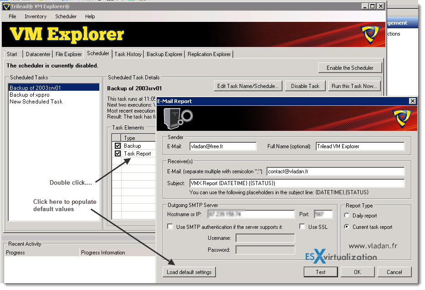
Task: Toggle the Task Report element checkbox
Action: click(118, 153)
